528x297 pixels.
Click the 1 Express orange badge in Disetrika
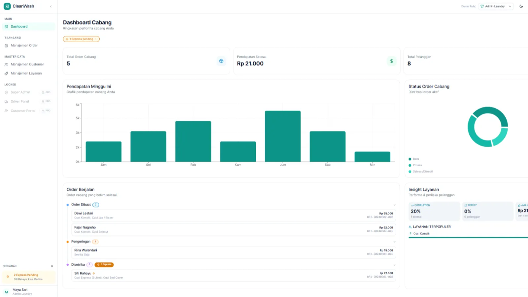104,265
